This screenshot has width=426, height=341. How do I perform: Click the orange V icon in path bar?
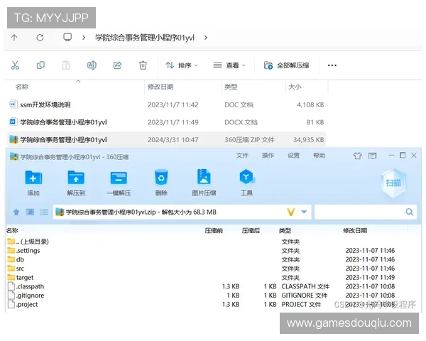point(291,212)
